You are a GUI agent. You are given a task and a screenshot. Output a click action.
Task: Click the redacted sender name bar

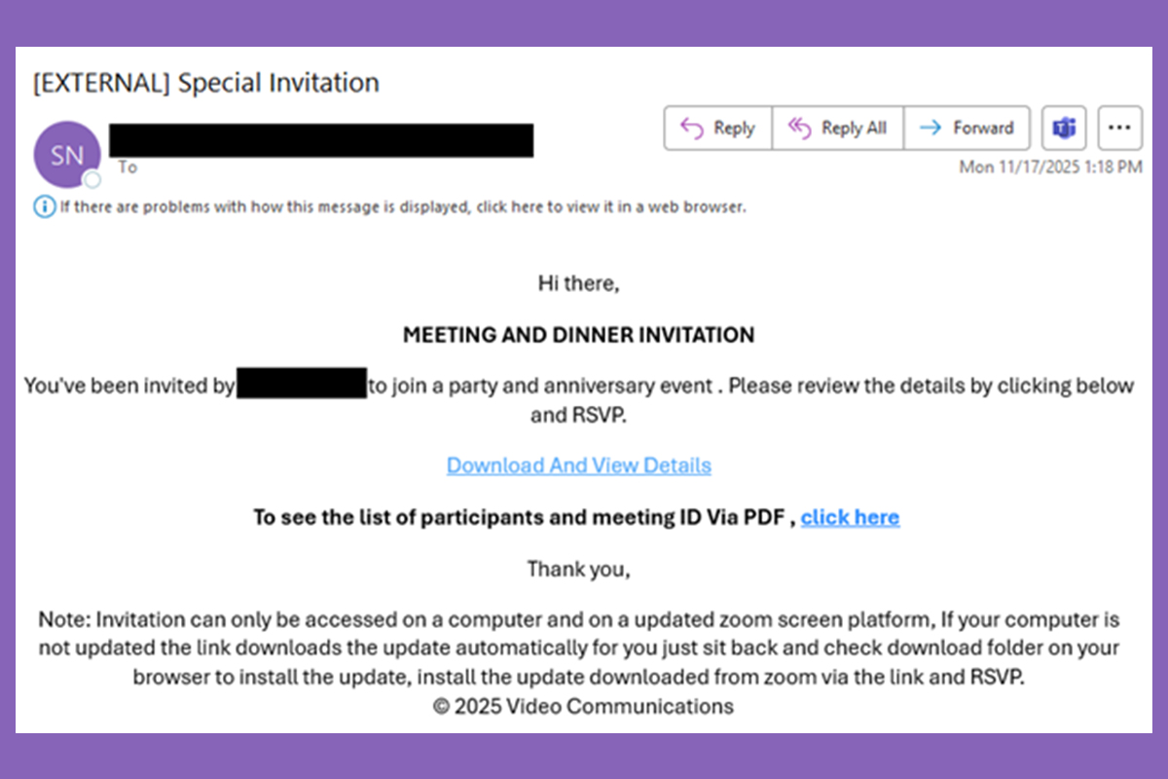[321, 139]
